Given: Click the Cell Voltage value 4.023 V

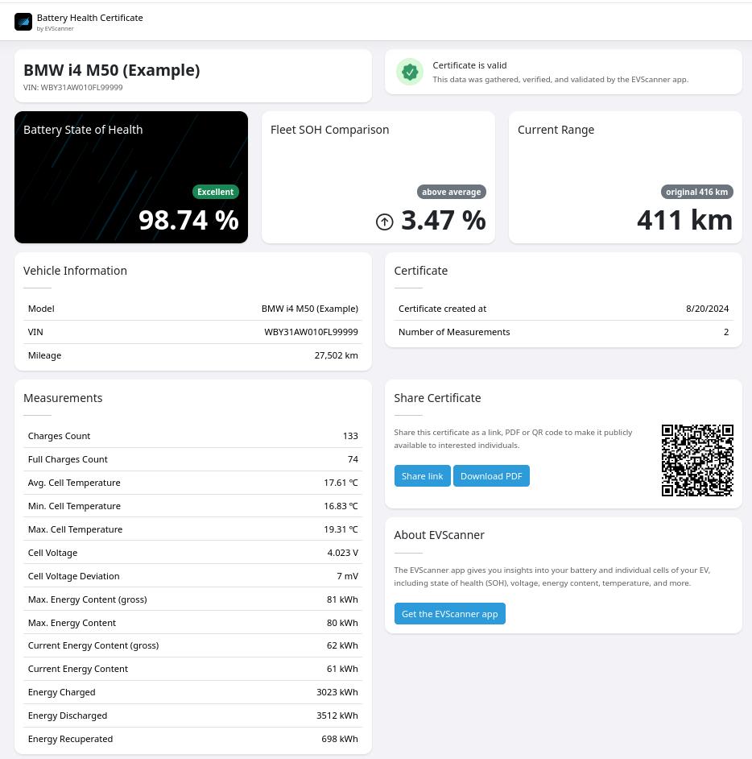Looking at the screenshot, I should 342,553.
